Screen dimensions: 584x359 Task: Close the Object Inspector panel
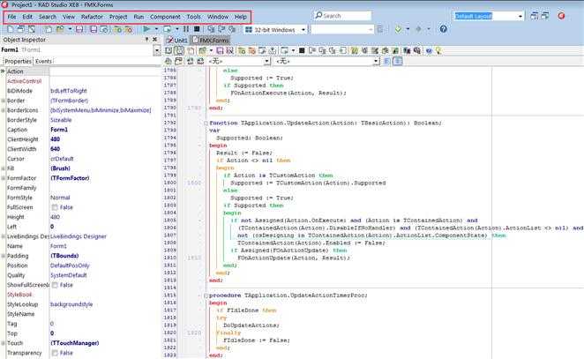[x=155, y=39]
